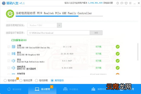Click green check status for 主板 row
The width and height of the screenshot is (141, 94).
tap(118, 47)
